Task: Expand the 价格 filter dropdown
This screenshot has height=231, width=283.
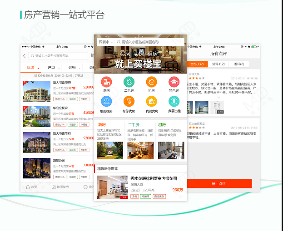Action: pos(73,68)
